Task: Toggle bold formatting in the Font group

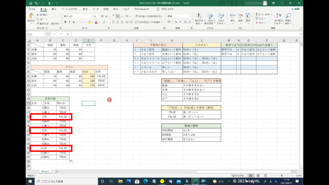Action: 65,22
